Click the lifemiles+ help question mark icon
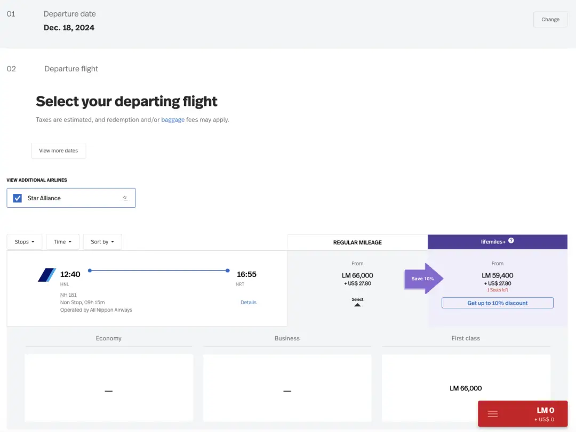Image resolution: width=576 pixels, height=432 pixels. click(511, 241)
